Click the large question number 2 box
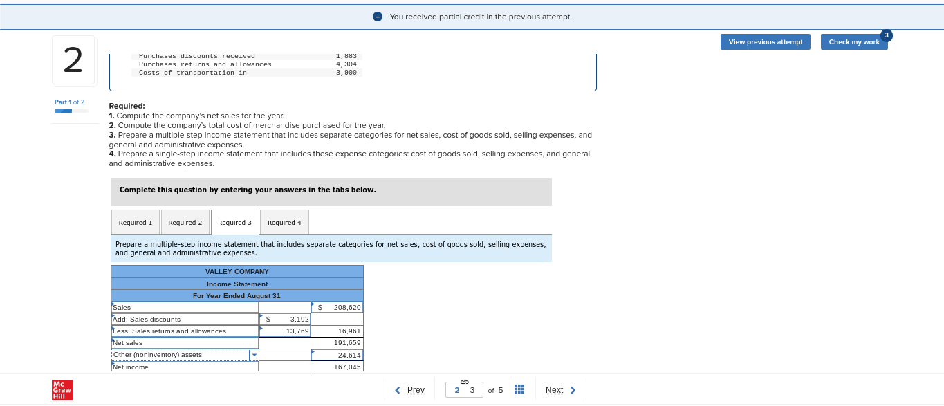 coord(73,60)
